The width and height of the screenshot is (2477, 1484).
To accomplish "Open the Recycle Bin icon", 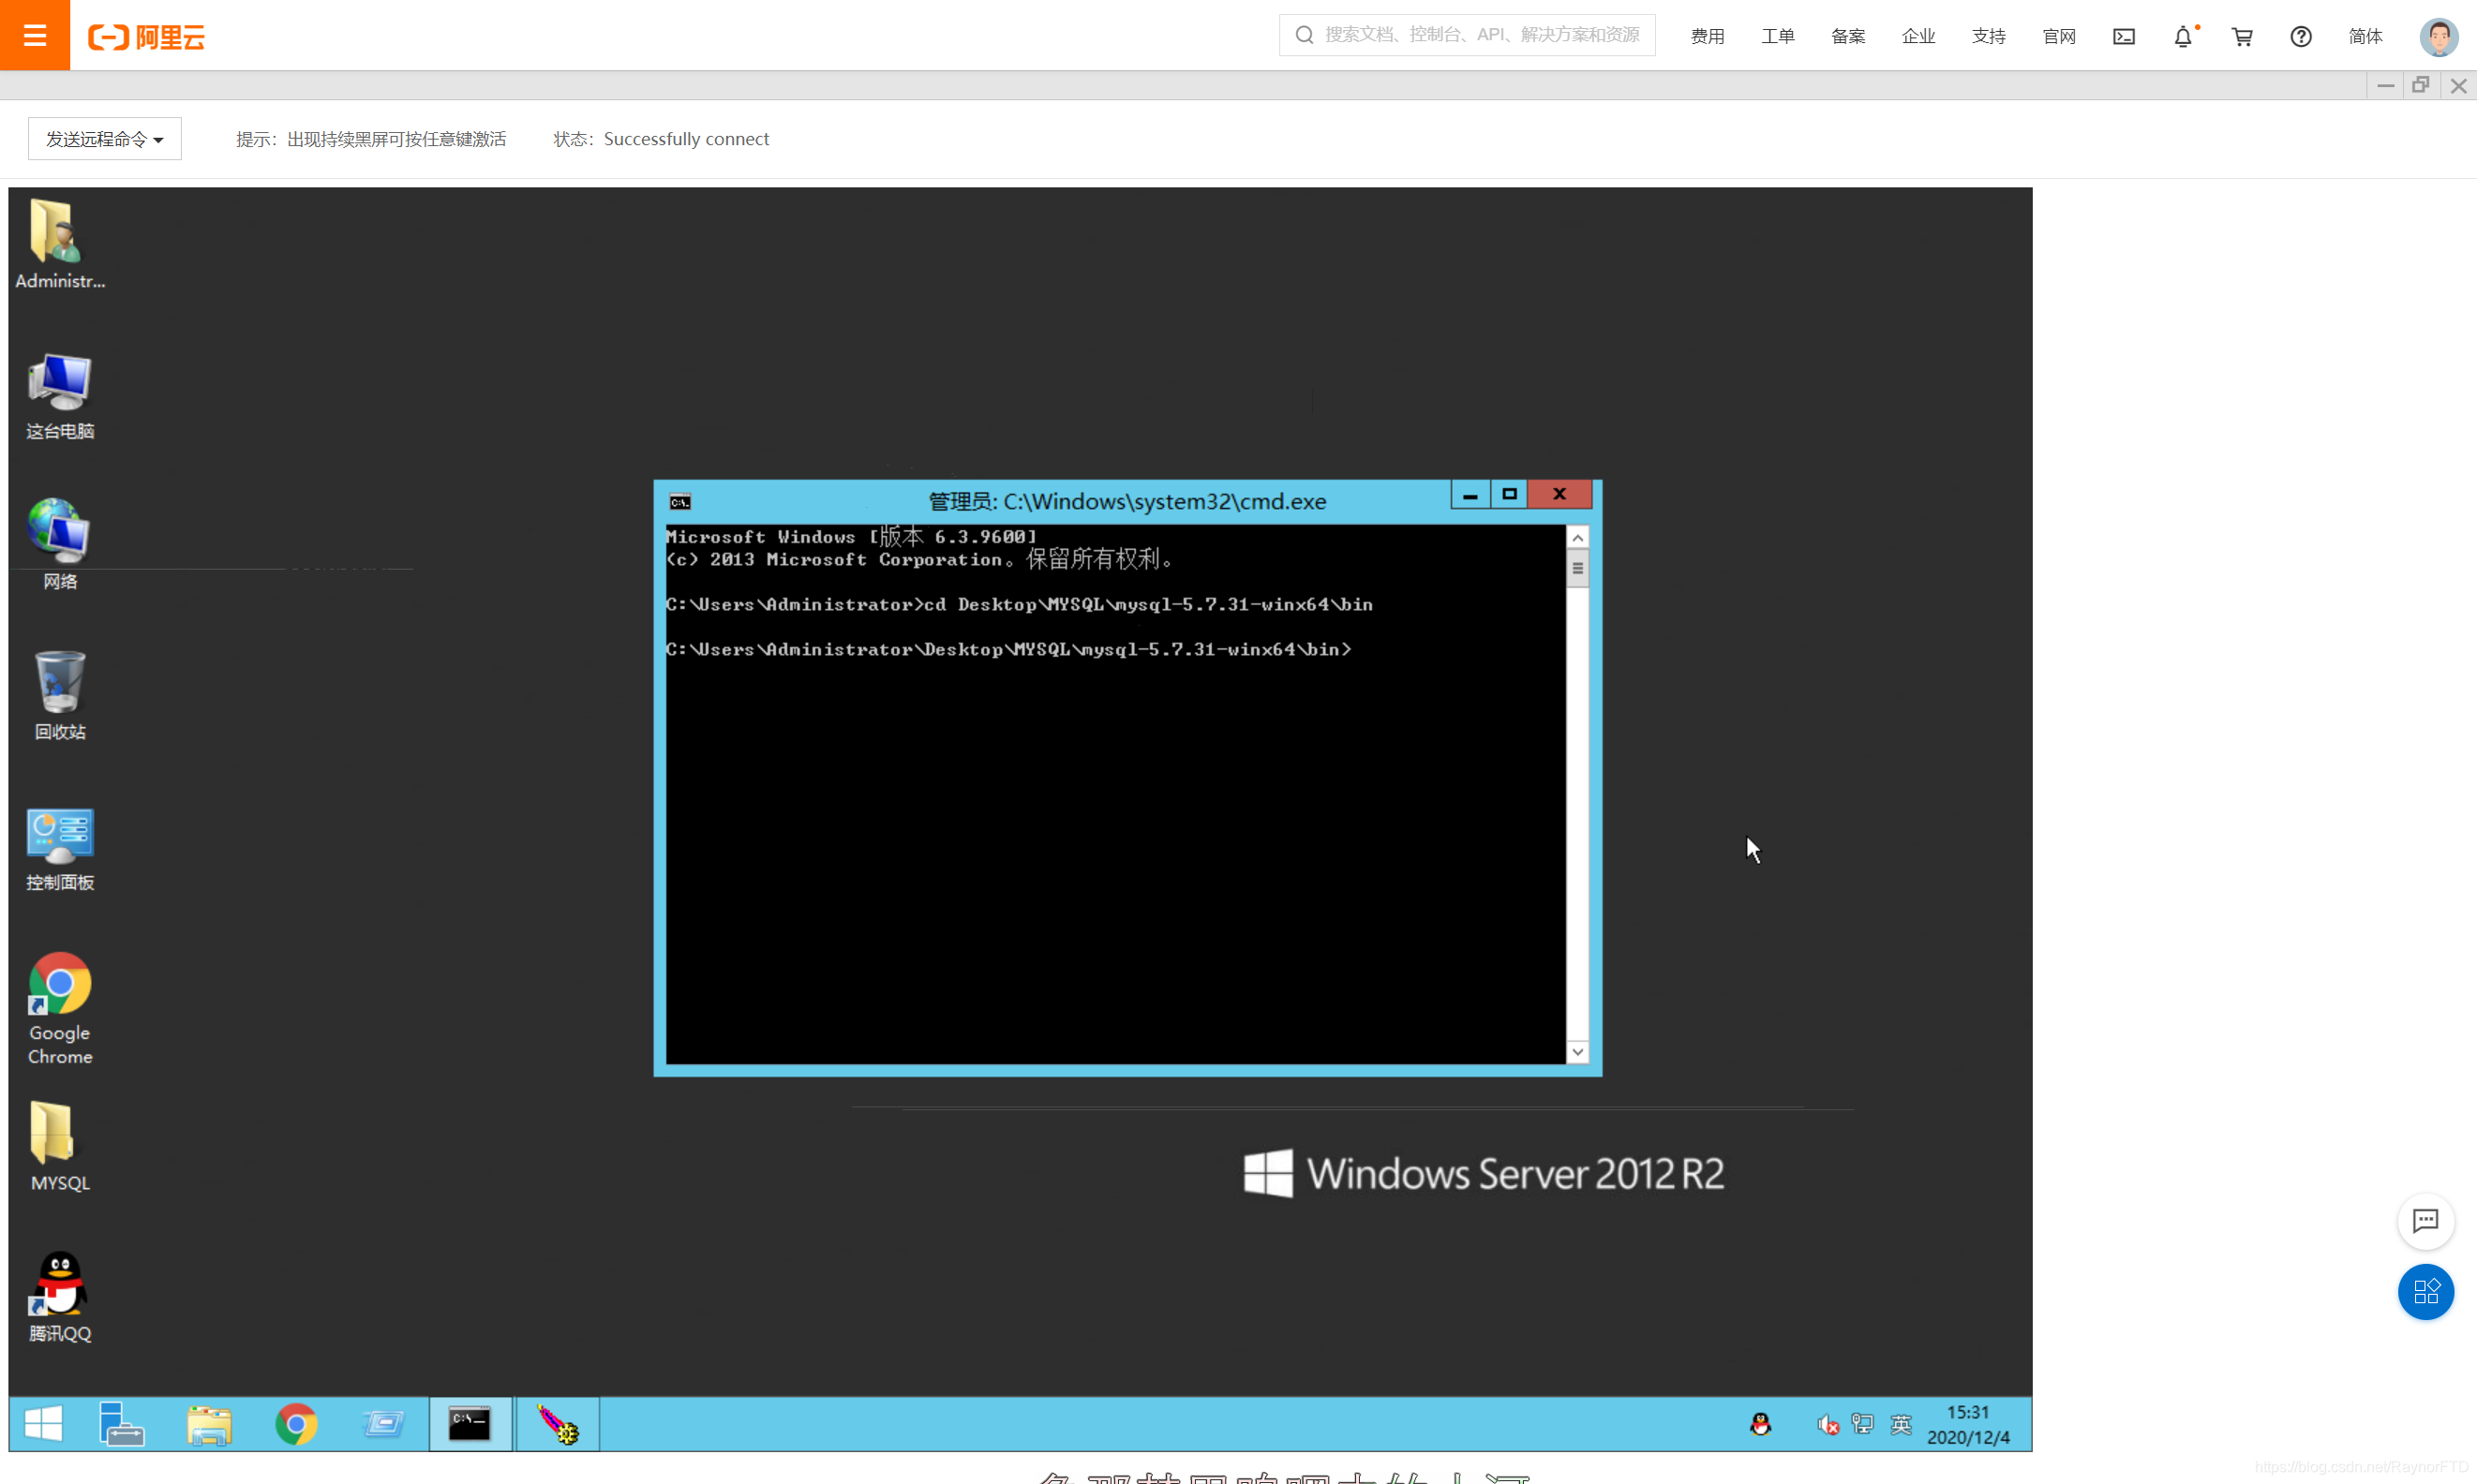I will pyautogui.click(x=59, y=694).
